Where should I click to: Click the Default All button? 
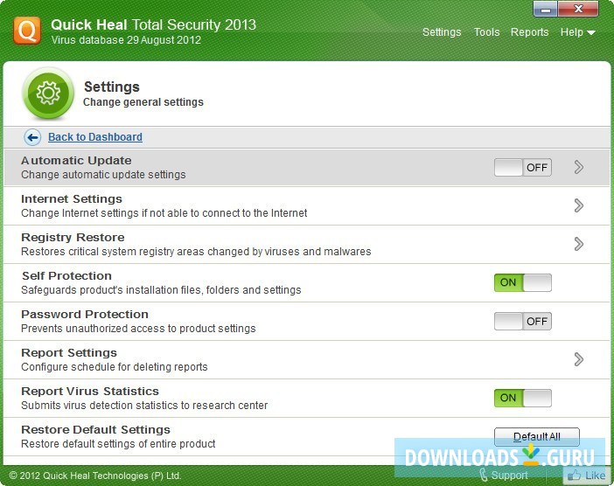537,437
